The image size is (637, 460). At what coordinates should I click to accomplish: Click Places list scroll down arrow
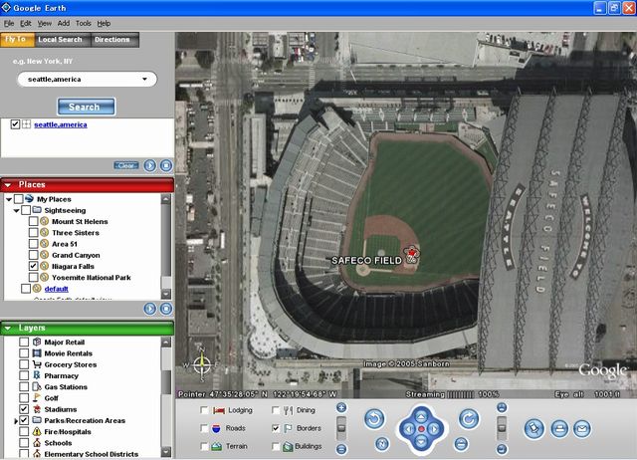tap(166, 294)
